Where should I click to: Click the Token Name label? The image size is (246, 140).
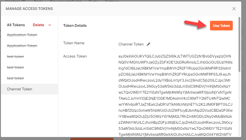point(74,43)
